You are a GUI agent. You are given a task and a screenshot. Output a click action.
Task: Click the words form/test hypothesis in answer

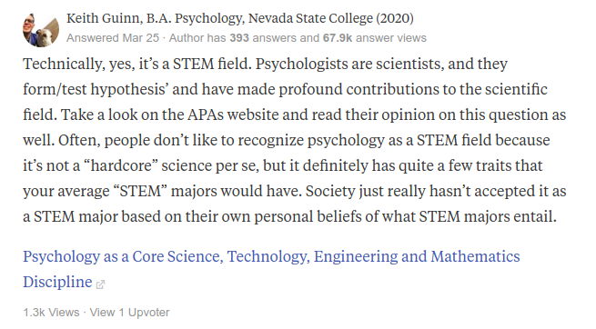click(96, 89)
